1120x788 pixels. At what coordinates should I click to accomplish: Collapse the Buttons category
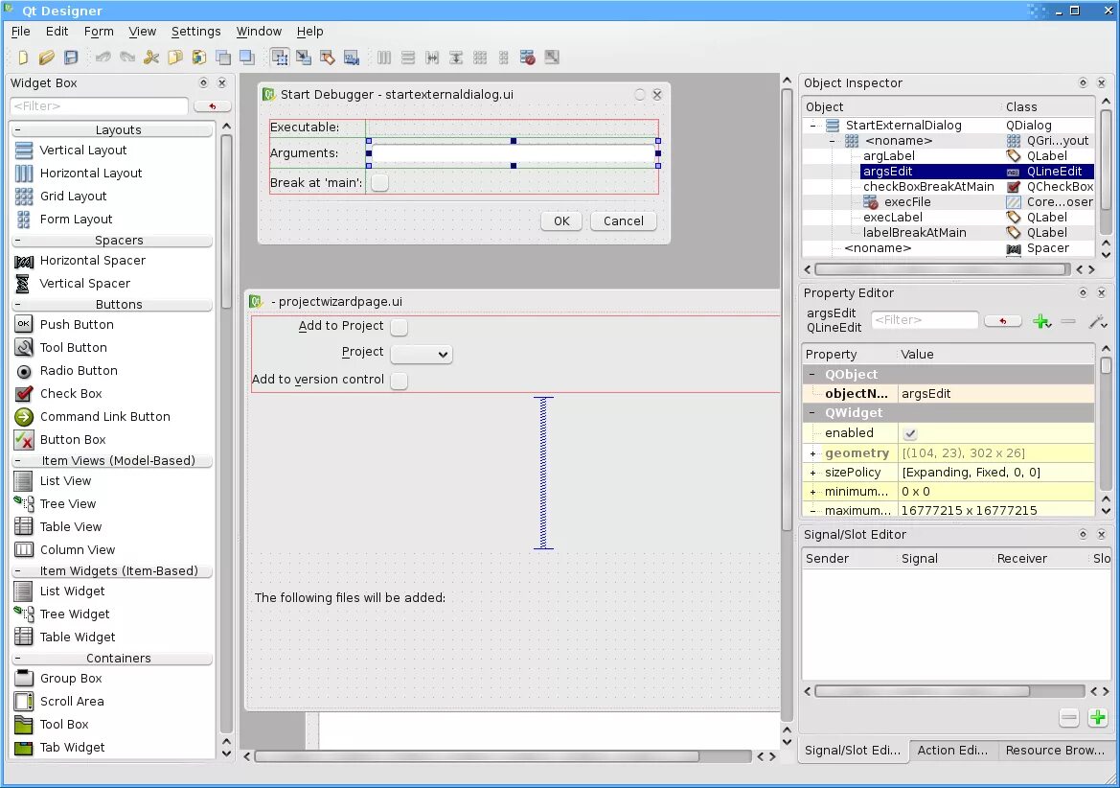click(x=17, y=305)
